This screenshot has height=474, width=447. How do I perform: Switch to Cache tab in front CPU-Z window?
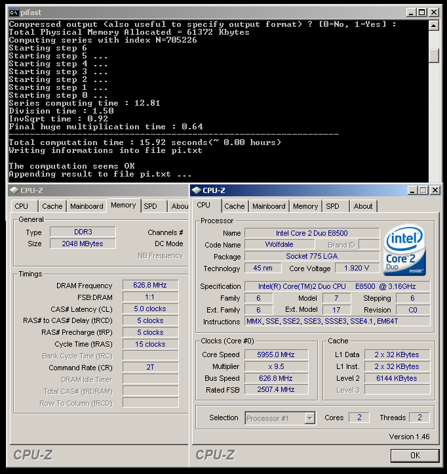[x=234, y=206]
